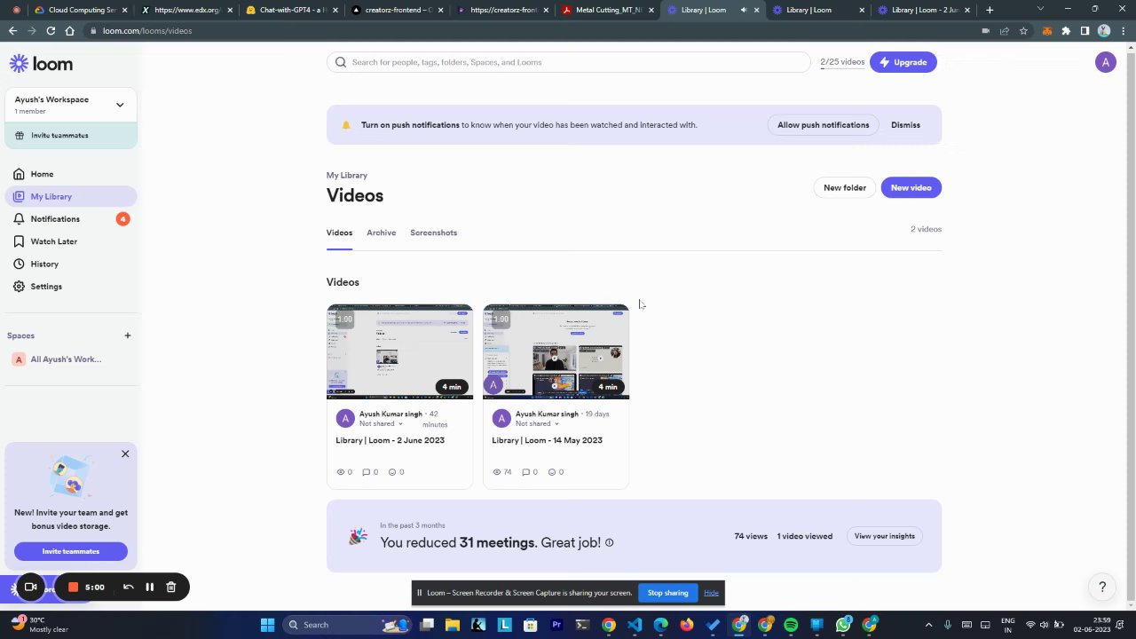
Task: Click reactions emoji icon on 2 June video
Action: (x=392, y=472)
